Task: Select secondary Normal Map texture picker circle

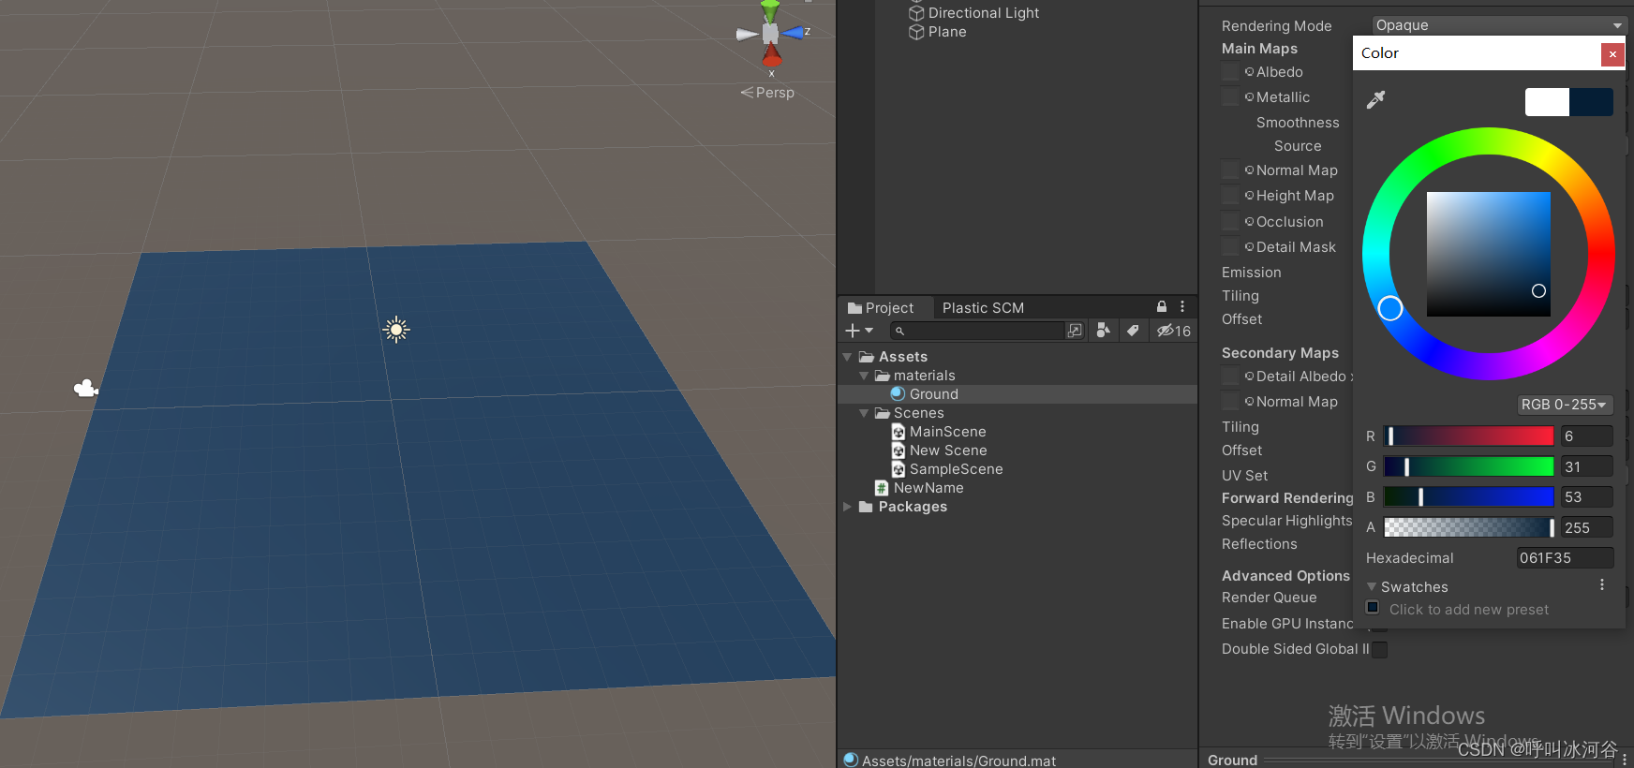Action: click(x=1249, y=402)
